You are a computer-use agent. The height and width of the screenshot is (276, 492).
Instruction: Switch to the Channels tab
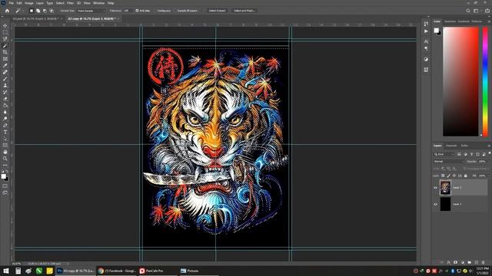[451, 146]
